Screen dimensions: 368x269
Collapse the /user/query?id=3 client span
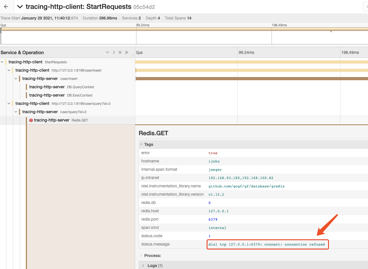coord(9,103)
